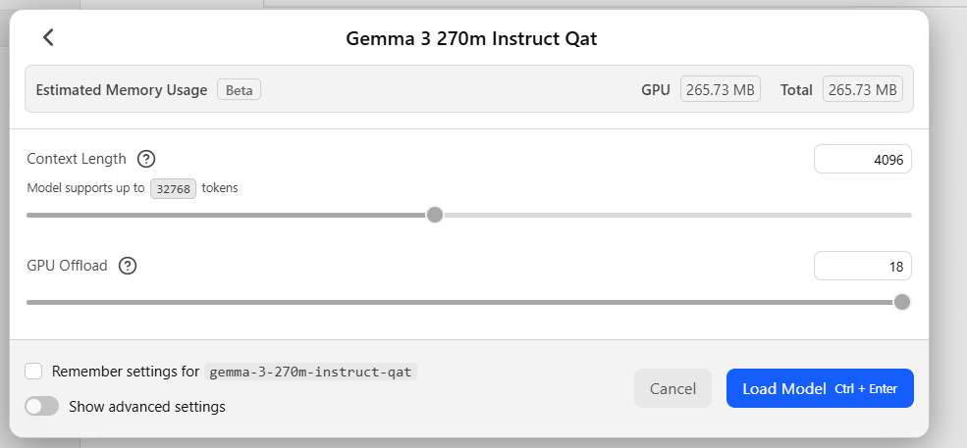Screen dimensions: 967x448
Task: Click the GPU Offload question mark icon
Action: pyautogui.click(x=128, y=266)
